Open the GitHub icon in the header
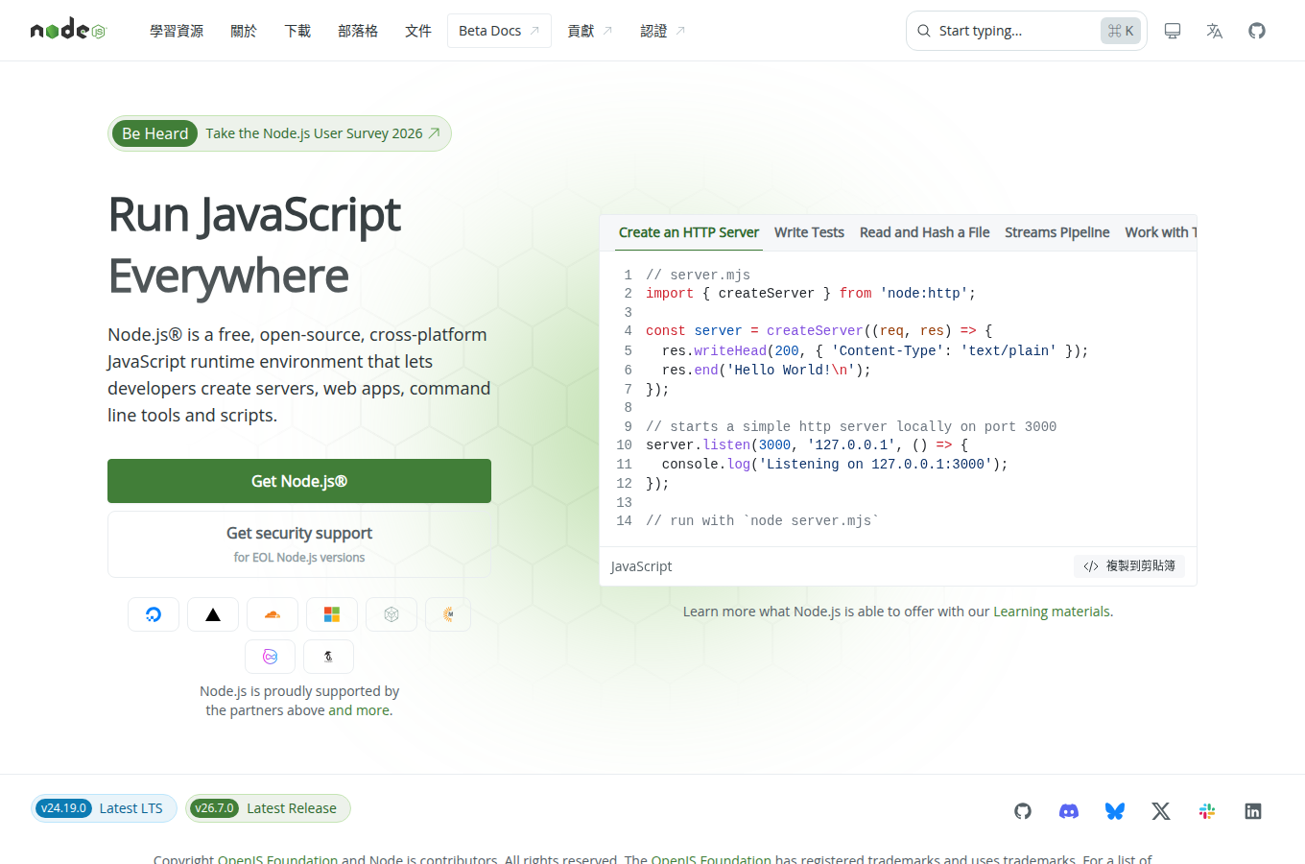 tap(1257, 31)
